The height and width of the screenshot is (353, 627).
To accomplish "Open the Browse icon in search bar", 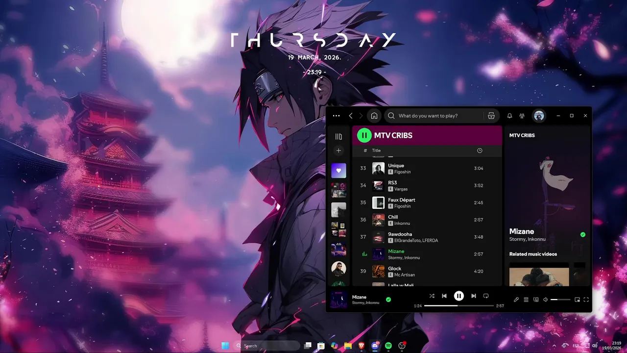I will click(x=491, y=116).
